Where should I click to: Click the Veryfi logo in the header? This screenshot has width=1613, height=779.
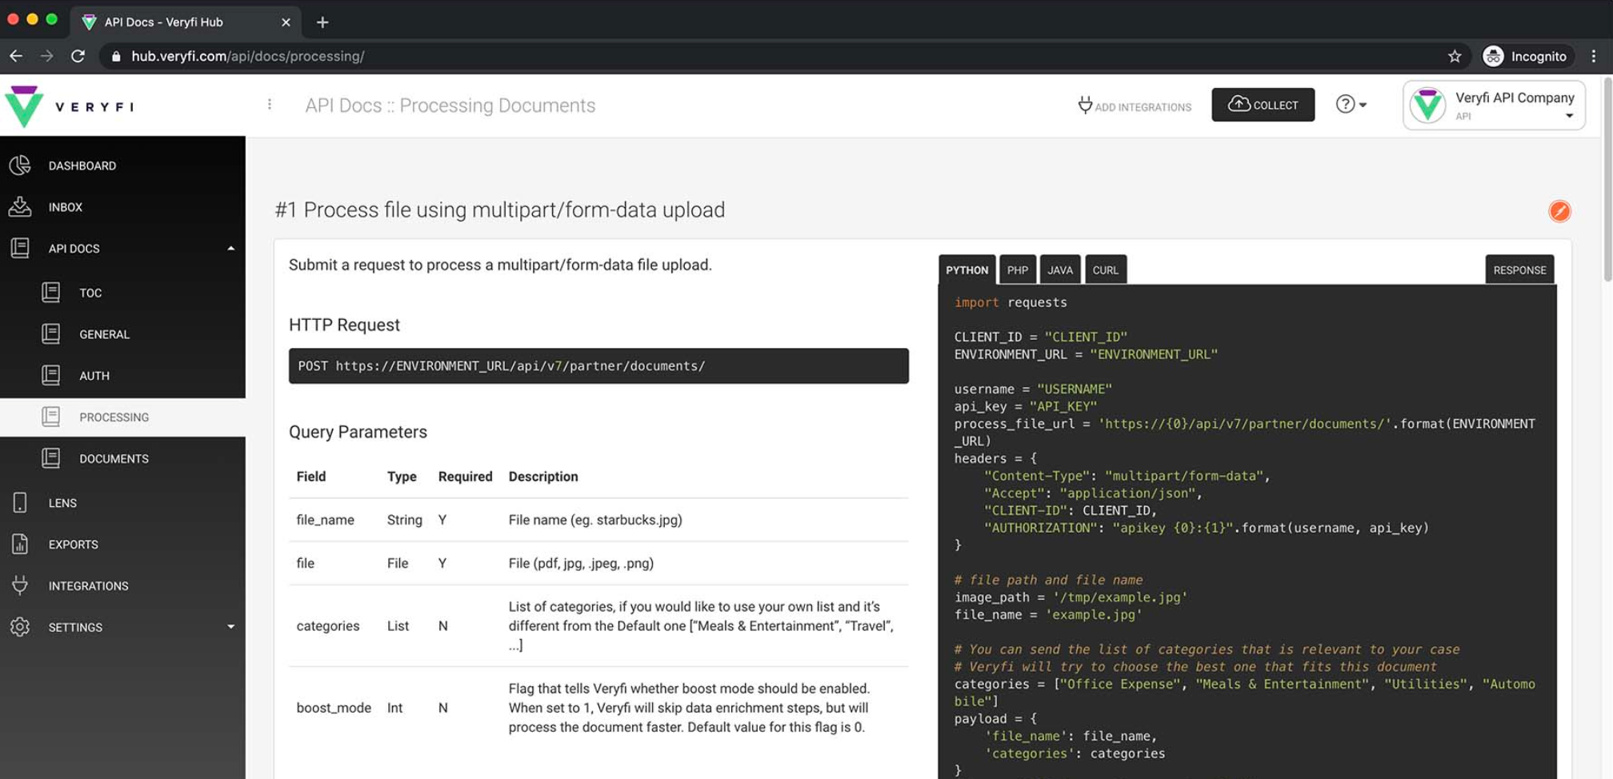pyautogui.click(x=70, y=106)
